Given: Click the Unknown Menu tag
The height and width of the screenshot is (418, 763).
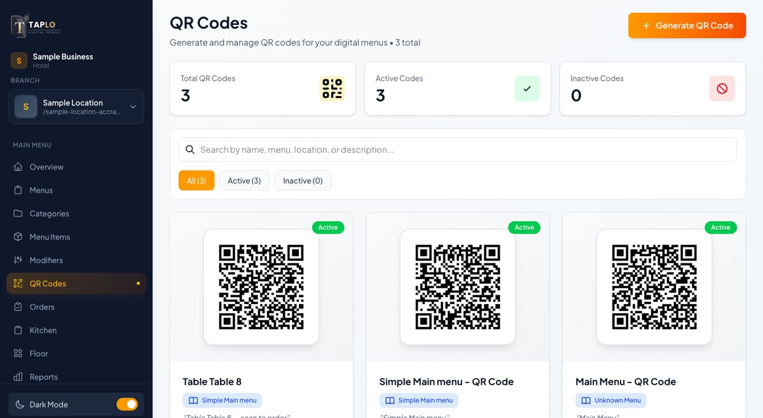Looking at the screenshot, I should pos(611,400).
